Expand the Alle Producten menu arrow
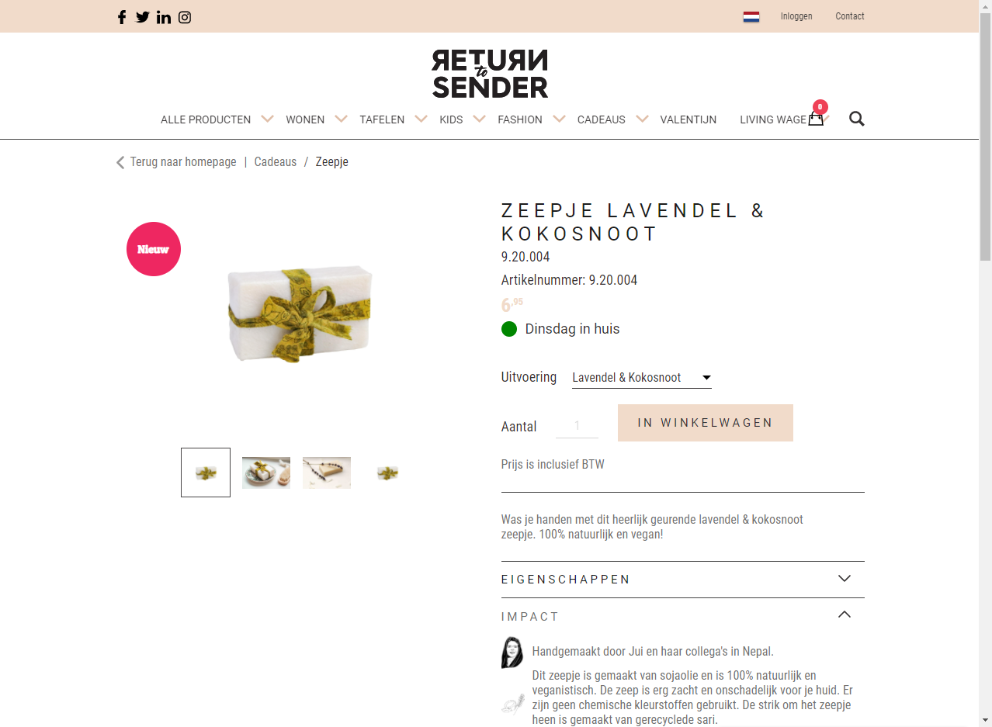The width and height of the screenshot is (992, 727). point(267,119)
